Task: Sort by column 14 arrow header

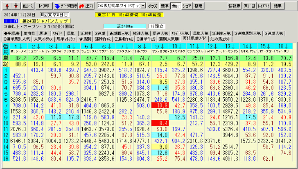Action: click(248, 46)
